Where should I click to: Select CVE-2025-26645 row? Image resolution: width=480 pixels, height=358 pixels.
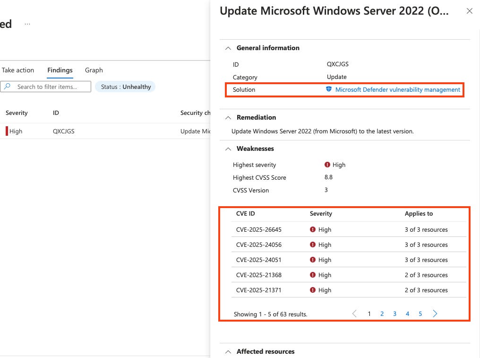pos(349,229)
